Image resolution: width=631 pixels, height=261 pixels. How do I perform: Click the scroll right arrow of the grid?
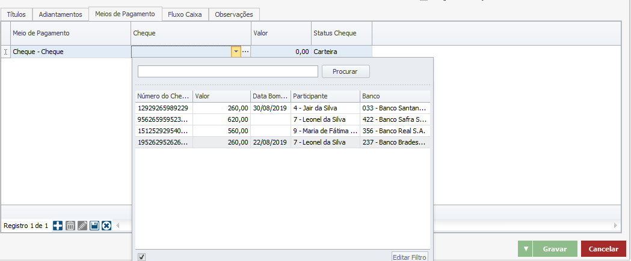pos(615,226)
